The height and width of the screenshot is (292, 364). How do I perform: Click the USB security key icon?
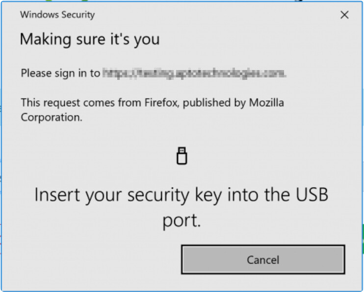pos(182,156)
